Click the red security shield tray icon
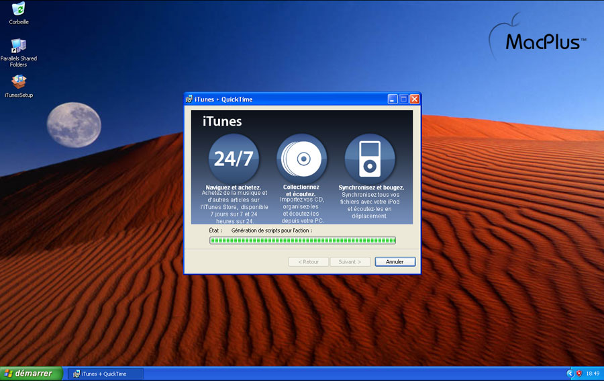 coord(578,374)
